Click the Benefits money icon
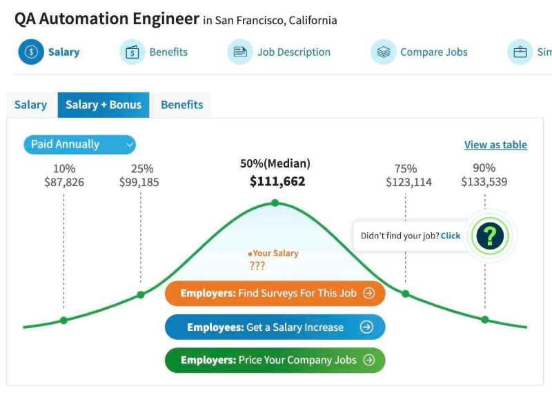This screenshot has height=397, width=552. (132, 52)
